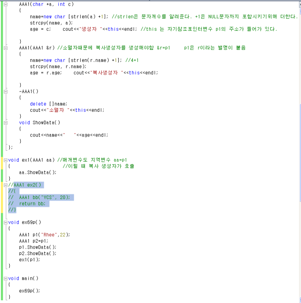Click the 'p2.ShowData();' call
This screenshot has height=303, width=301.
[38, 253]
